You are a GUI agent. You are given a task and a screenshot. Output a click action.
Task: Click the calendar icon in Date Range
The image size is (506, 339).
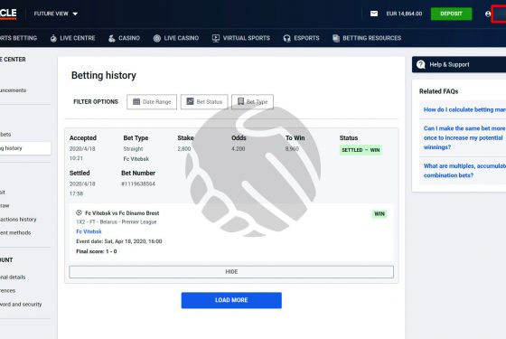tap(136, 101)
